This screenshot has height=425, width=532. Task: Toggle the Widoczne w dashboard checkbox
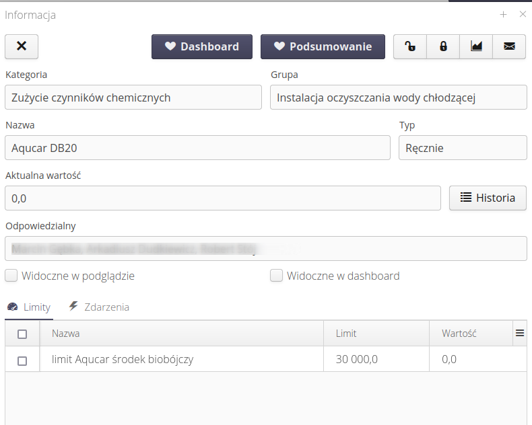pyautogui.click(x=276, y=276)
